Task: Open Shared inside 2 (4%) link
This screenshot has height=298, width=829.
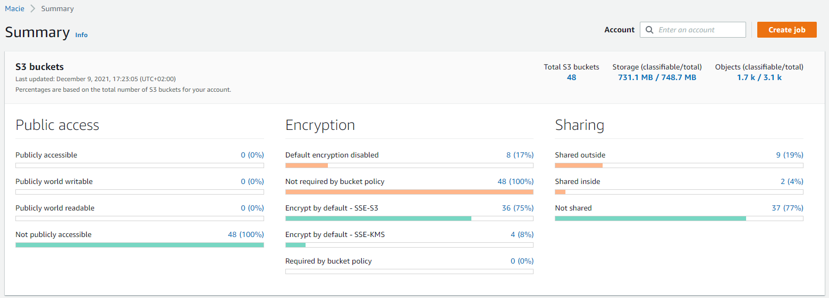Action: 792,181
